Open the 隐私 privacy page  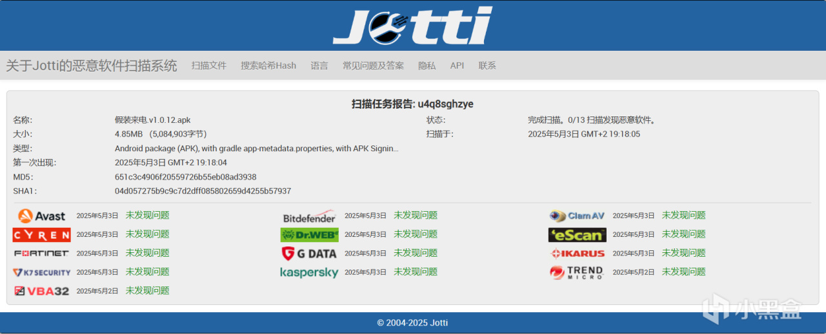tap(427, 66)
